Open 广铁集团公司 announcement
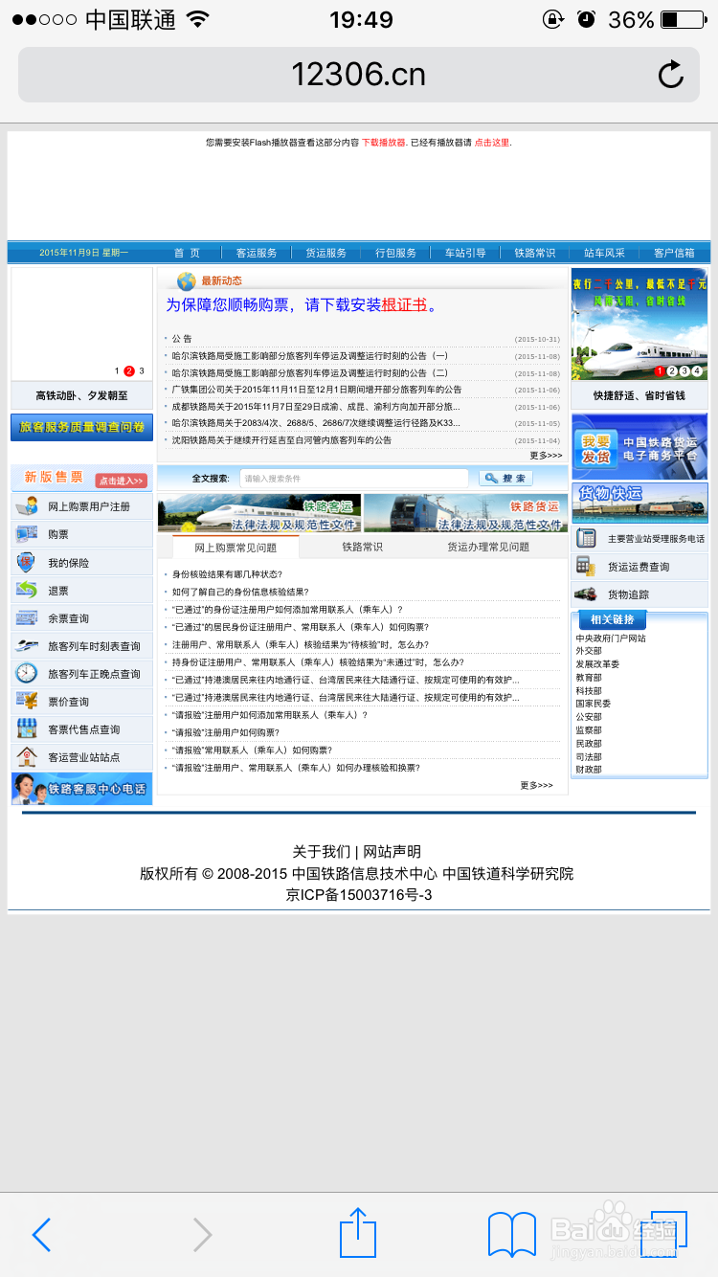Image resolution: width=718 pixels, height=1277 pixels. click(317, 390)
